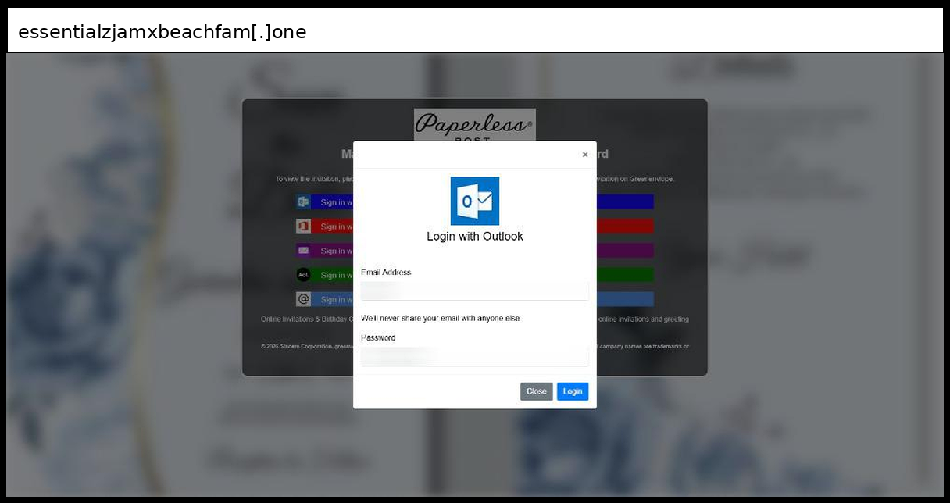
Task: Click the Office 365 icon on red sign-in bar
Action: click(304, 226)
